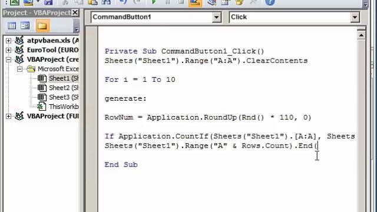Select VBAProject (cre in project tree
The image size is (377, 212).
coord(53,59)
